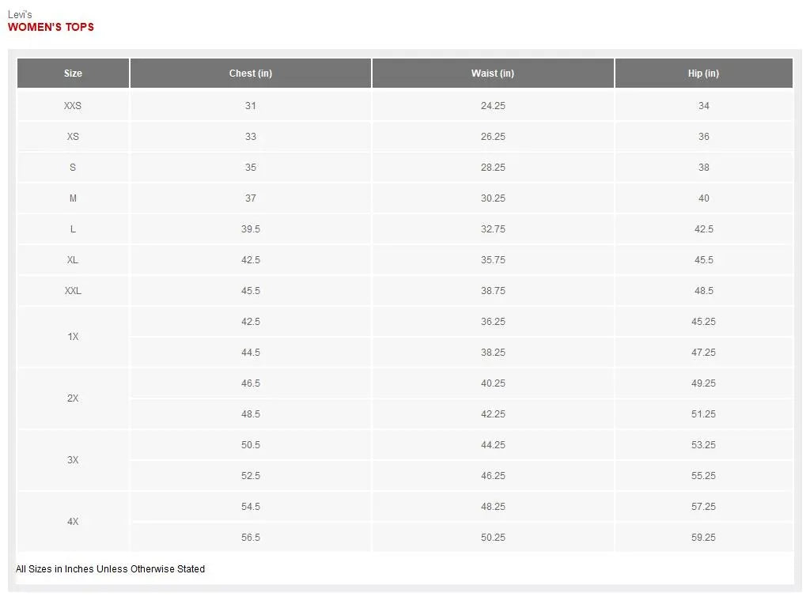810x604 pixels.
Task: Select the XS size row label
Action: (x=73, y=137)
